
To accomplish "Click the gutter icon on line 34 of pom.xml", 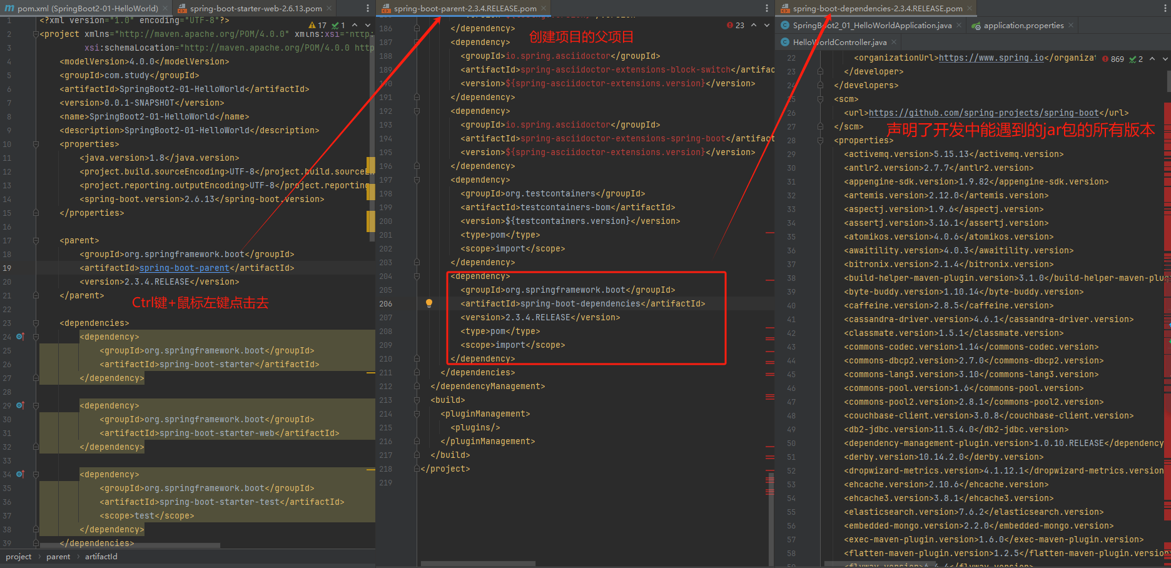I will (20, 474).
